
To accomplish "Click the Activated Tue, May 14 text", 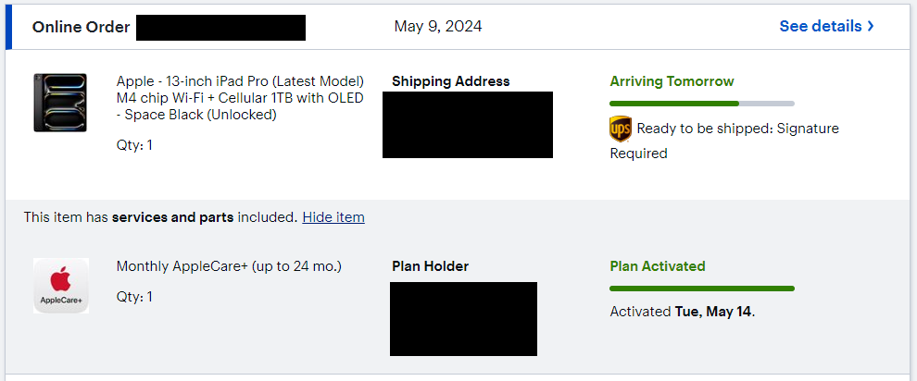I will click(x=683, y=312).
